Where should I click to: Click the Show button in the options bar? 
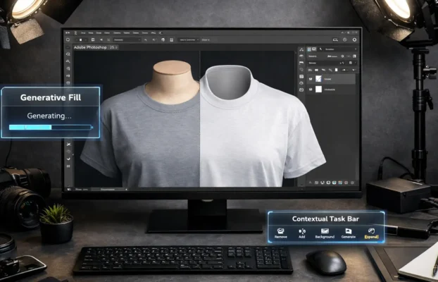[206, 40]
